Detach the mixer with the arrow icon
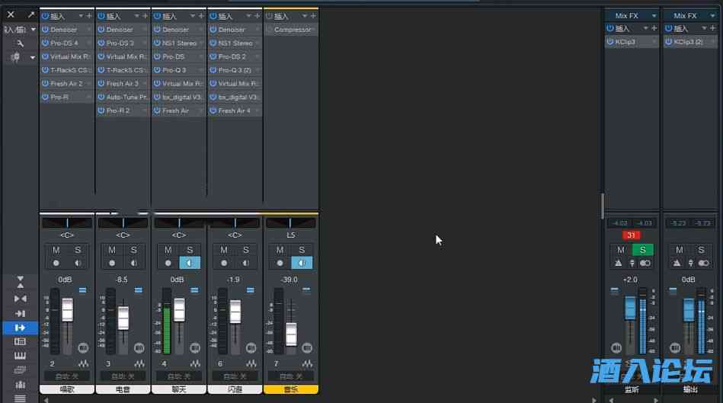 point(31,14)
